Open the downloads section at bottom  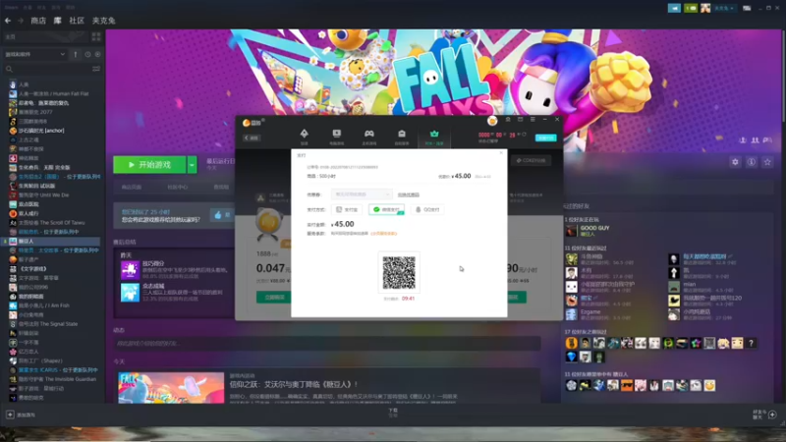[392, 413]
